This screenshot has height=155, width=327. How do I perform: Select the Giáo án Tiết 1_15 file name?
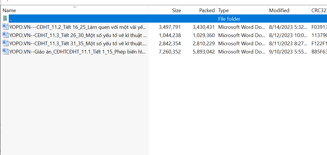[78, 52]
